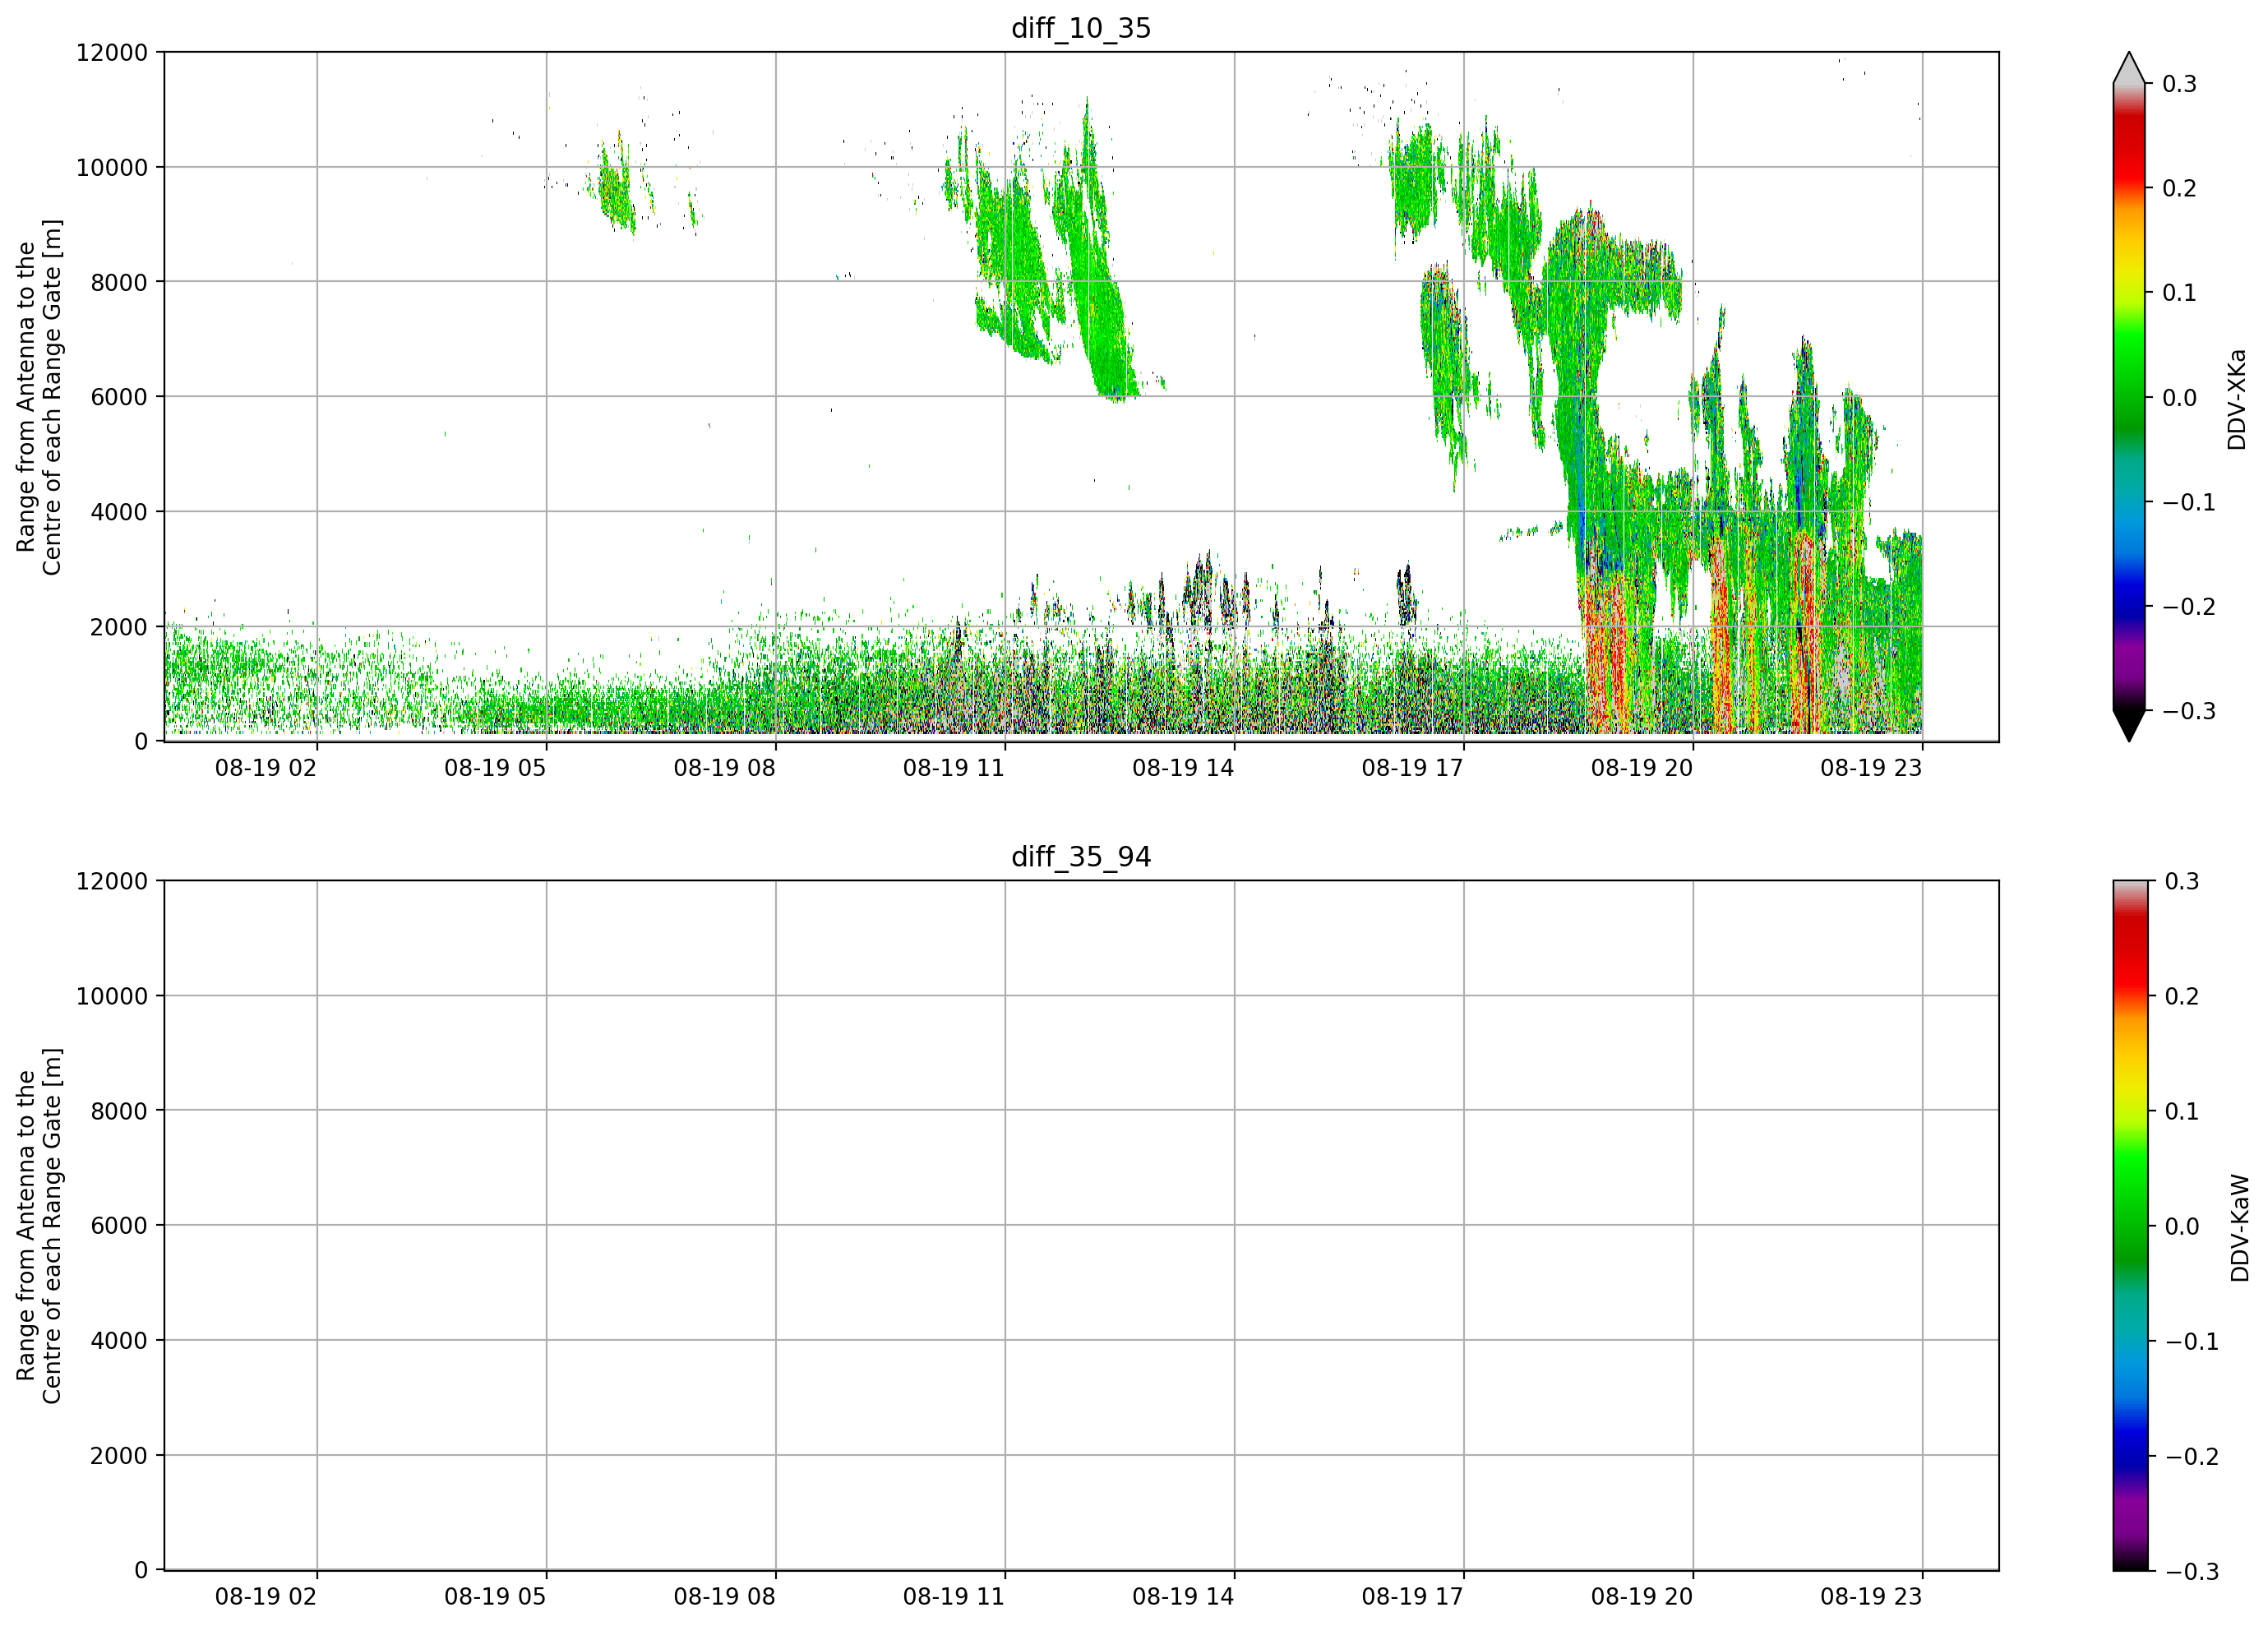Click the diff_10_35 plot title
Viewport: 2268px width, 1626px height.
(x=1081, y=28)
